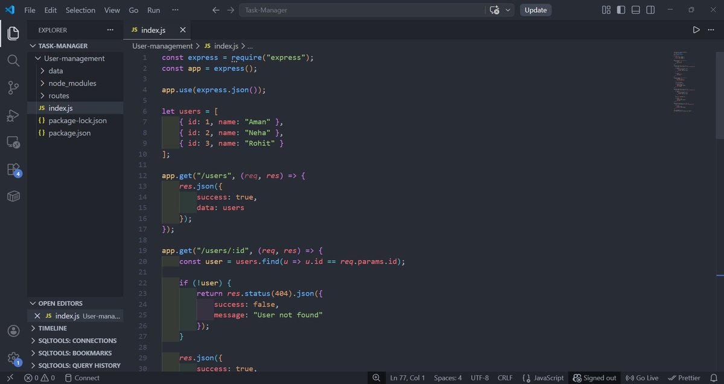Show more menu items ellipsis in menu bar
The height and width of the screenshot is (384, 724).
tap(175, 10)
